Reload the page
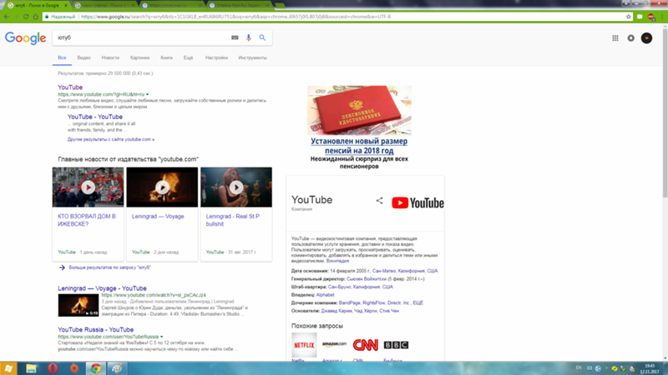 pyautogui.click(x=26, y=17)
